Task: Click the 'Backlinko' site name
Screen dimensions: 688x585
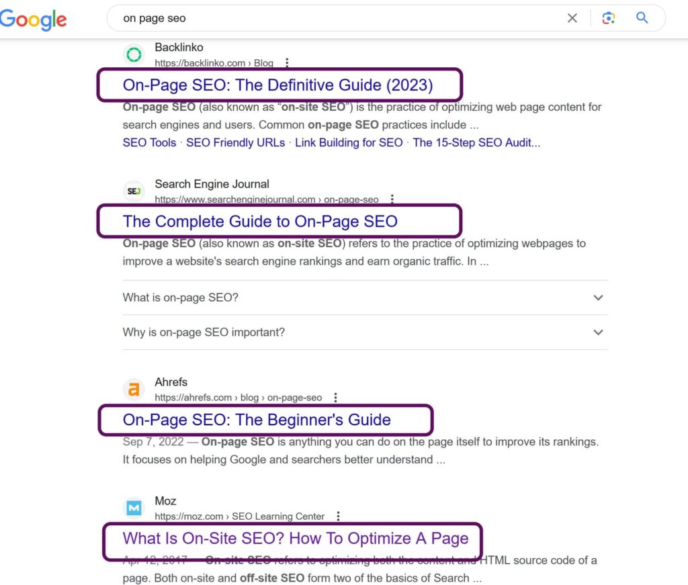Action: 179,48
